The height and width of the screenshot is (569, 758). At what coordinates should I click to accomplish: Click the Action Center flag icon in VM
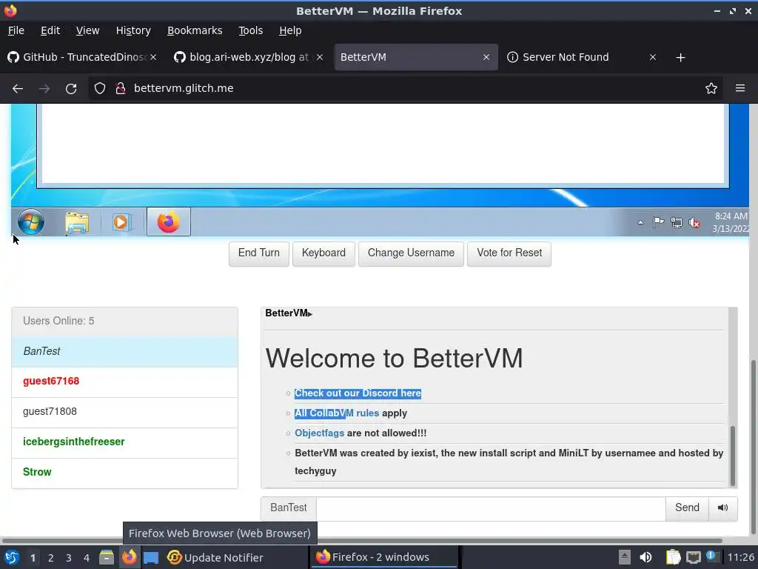point(658,222)
